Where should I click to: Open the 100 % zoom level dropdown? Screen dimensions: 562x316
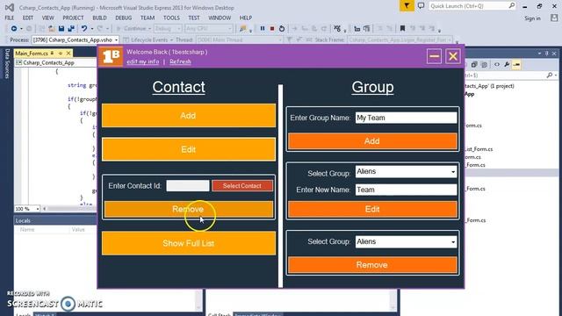pyautogui.click(x=37, y=209)
